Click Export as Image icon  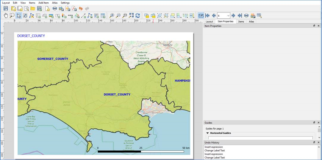[61, 8]
